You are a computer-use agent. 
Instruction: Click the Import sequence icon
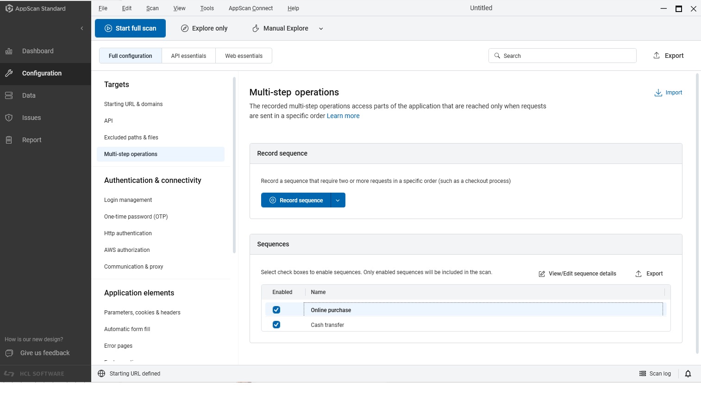(658, 93)
